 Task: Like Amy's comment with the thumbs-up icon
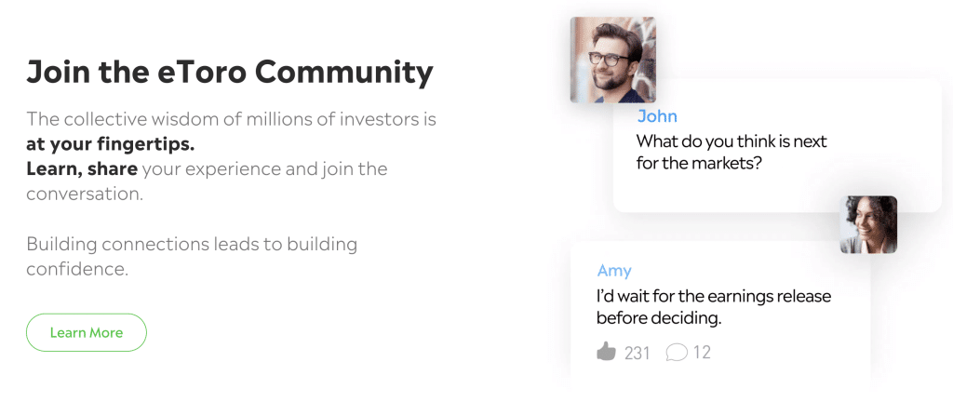pos(607,352)
